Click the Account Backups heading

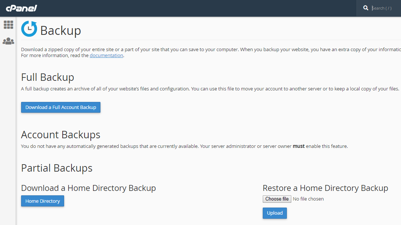tap(60, 135)
